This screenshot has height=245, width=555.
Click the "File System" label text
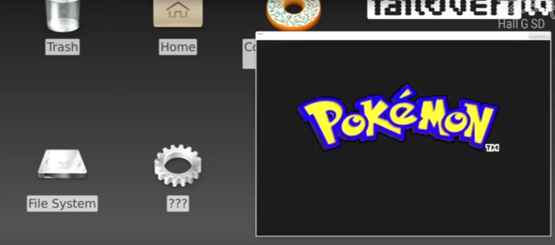point(62,203)
